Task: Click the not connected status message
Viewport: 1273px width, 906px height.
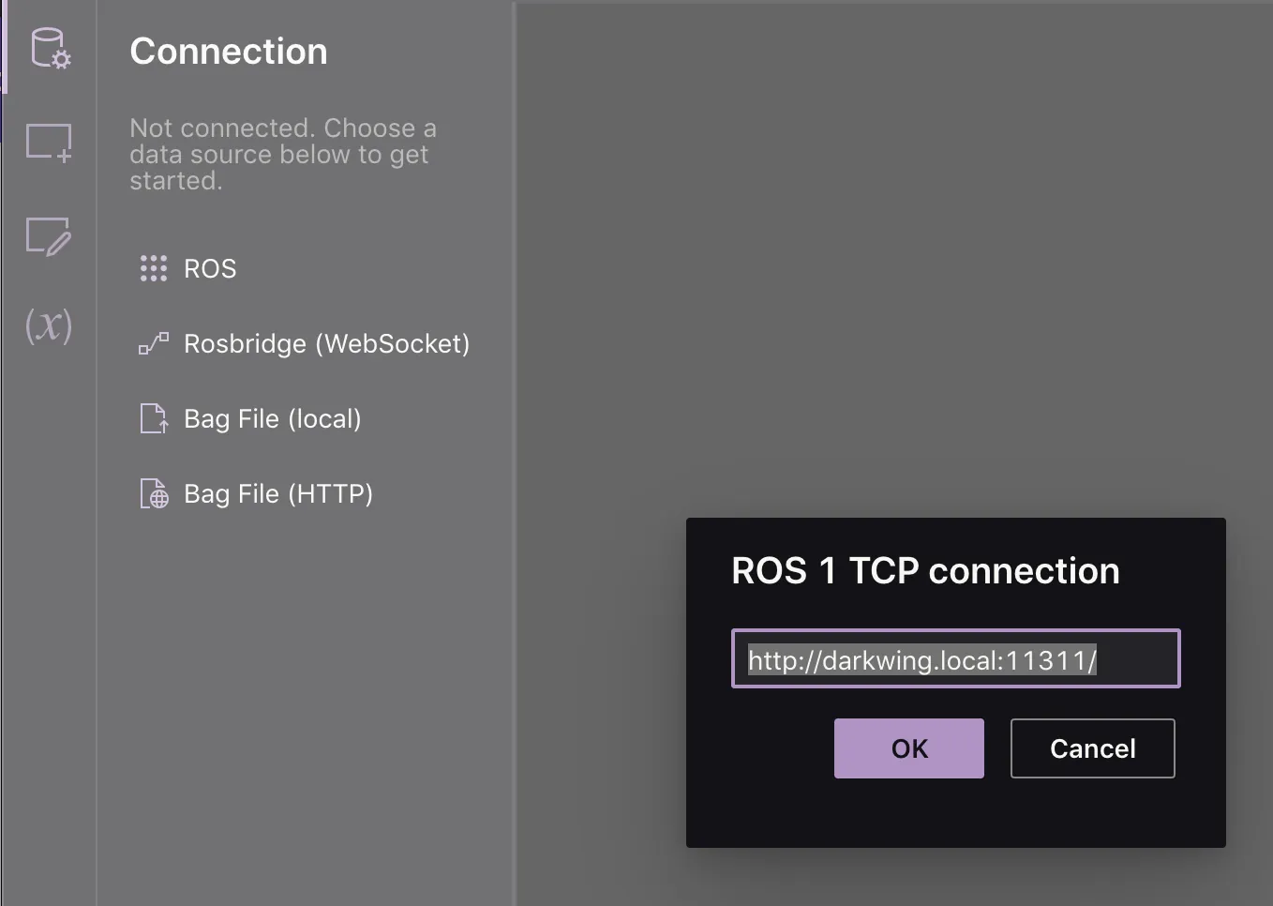Action: tap(282, 154)
